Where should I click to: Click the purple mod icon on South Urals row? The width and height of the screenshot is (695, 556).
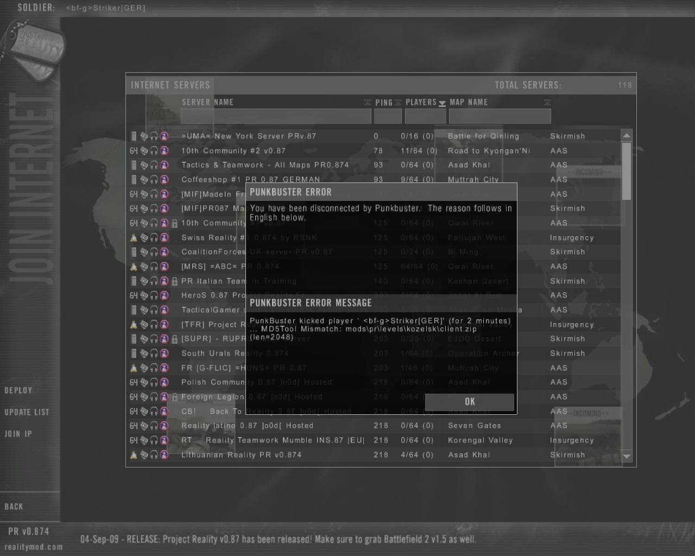pos(165,353)
